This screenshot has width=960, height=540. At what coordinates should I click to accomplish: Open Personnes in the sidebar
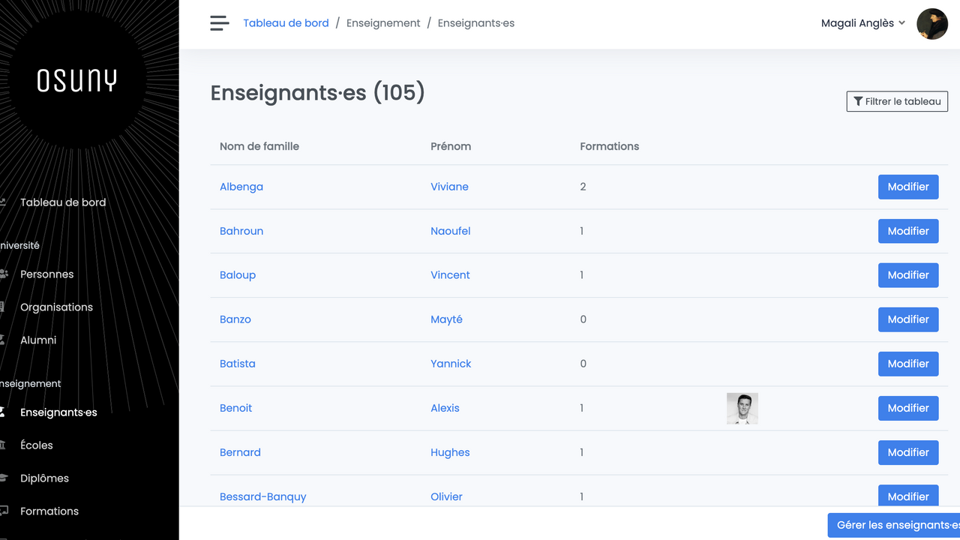(x=46, y=274)
